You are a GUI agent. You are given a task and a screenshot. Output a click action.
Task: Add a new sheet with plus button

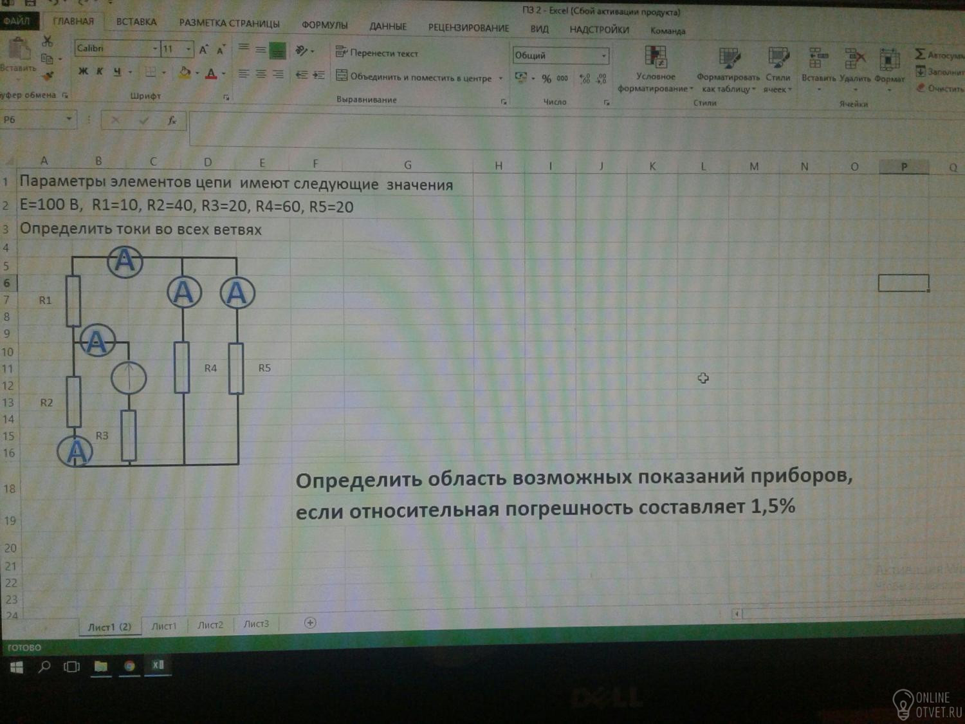[310, 622]
